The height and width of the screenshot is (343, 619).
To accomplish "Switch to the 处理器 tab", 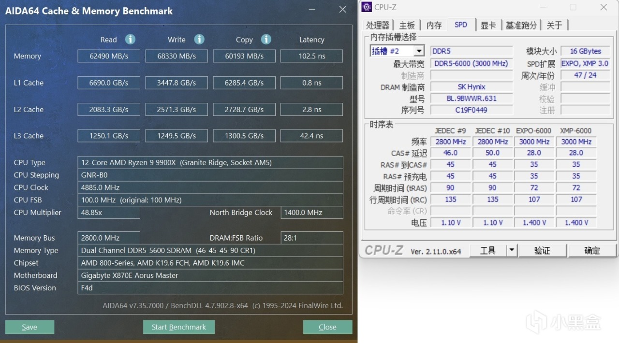I will pyautogui.click(x=378, y=25).
